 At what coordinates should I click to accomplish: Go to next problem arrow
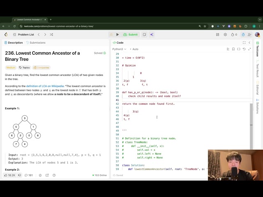click(x=45, y=34)
